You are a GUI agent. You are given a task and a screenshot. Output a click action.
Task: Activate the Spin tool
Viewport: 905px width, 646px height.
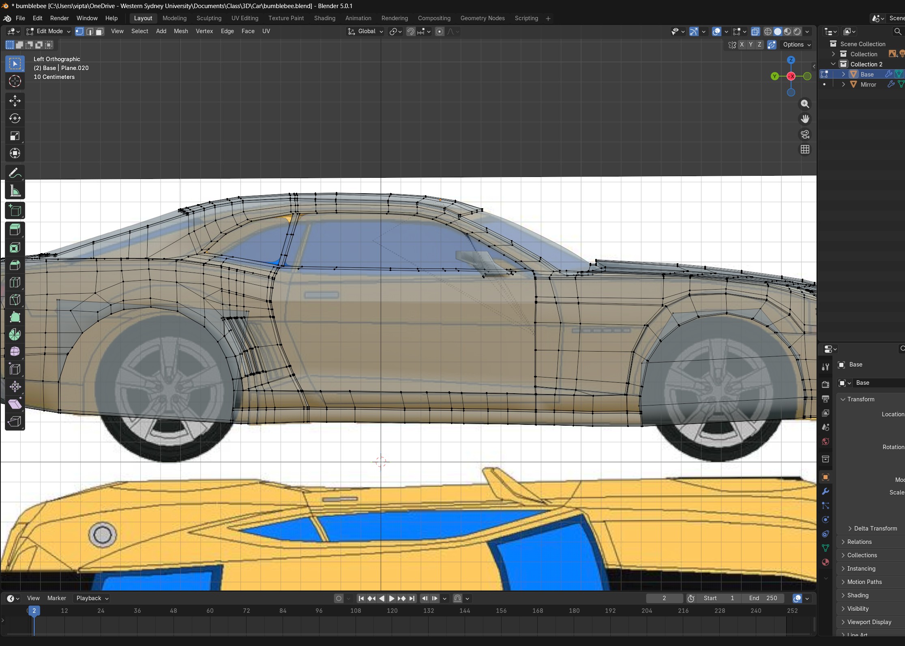[x=15, y=335]
